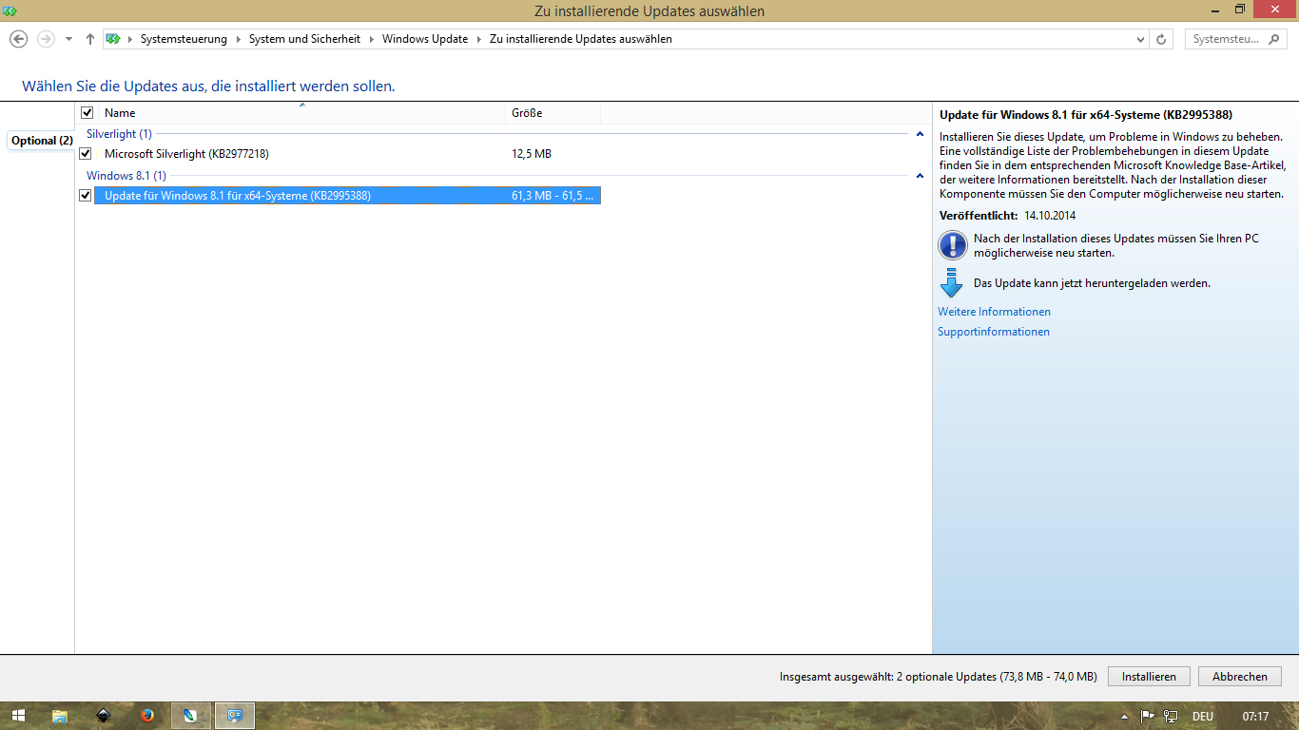
Task: Open File Explorer from taskbar
Action: click(60, 716)
